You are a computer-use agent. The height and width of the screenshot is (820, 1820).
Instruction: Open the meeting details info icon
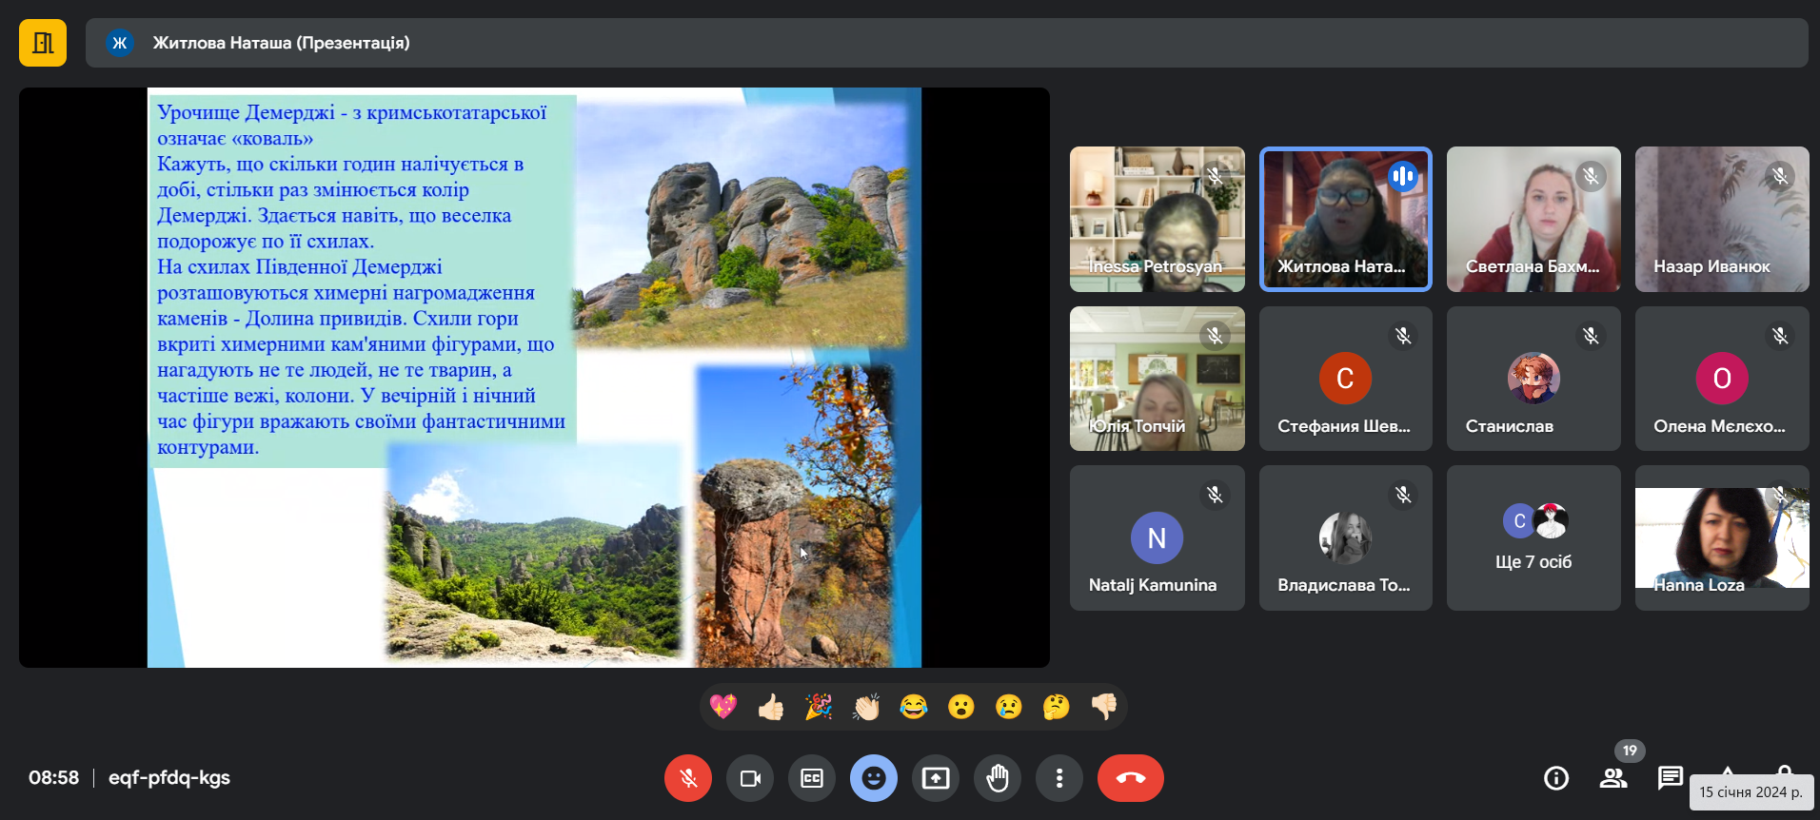(1556, 778)
